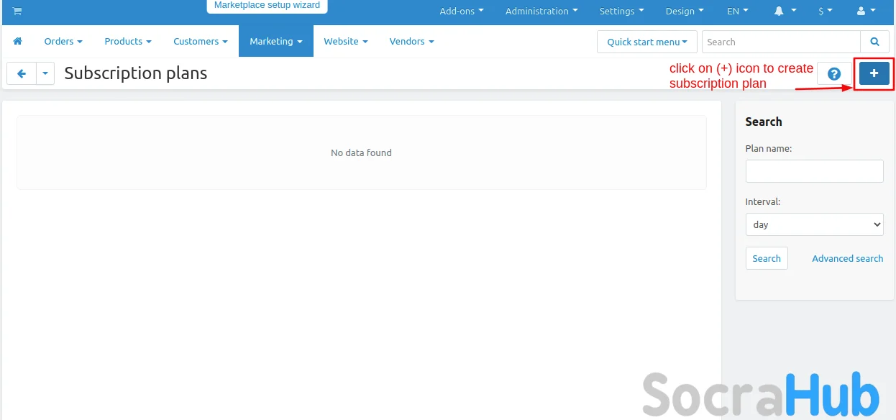The width and height of the screenshot is (896, 420).
Task: Expand the dropdown arrow beside back button
Action: [x=45, y=73]
